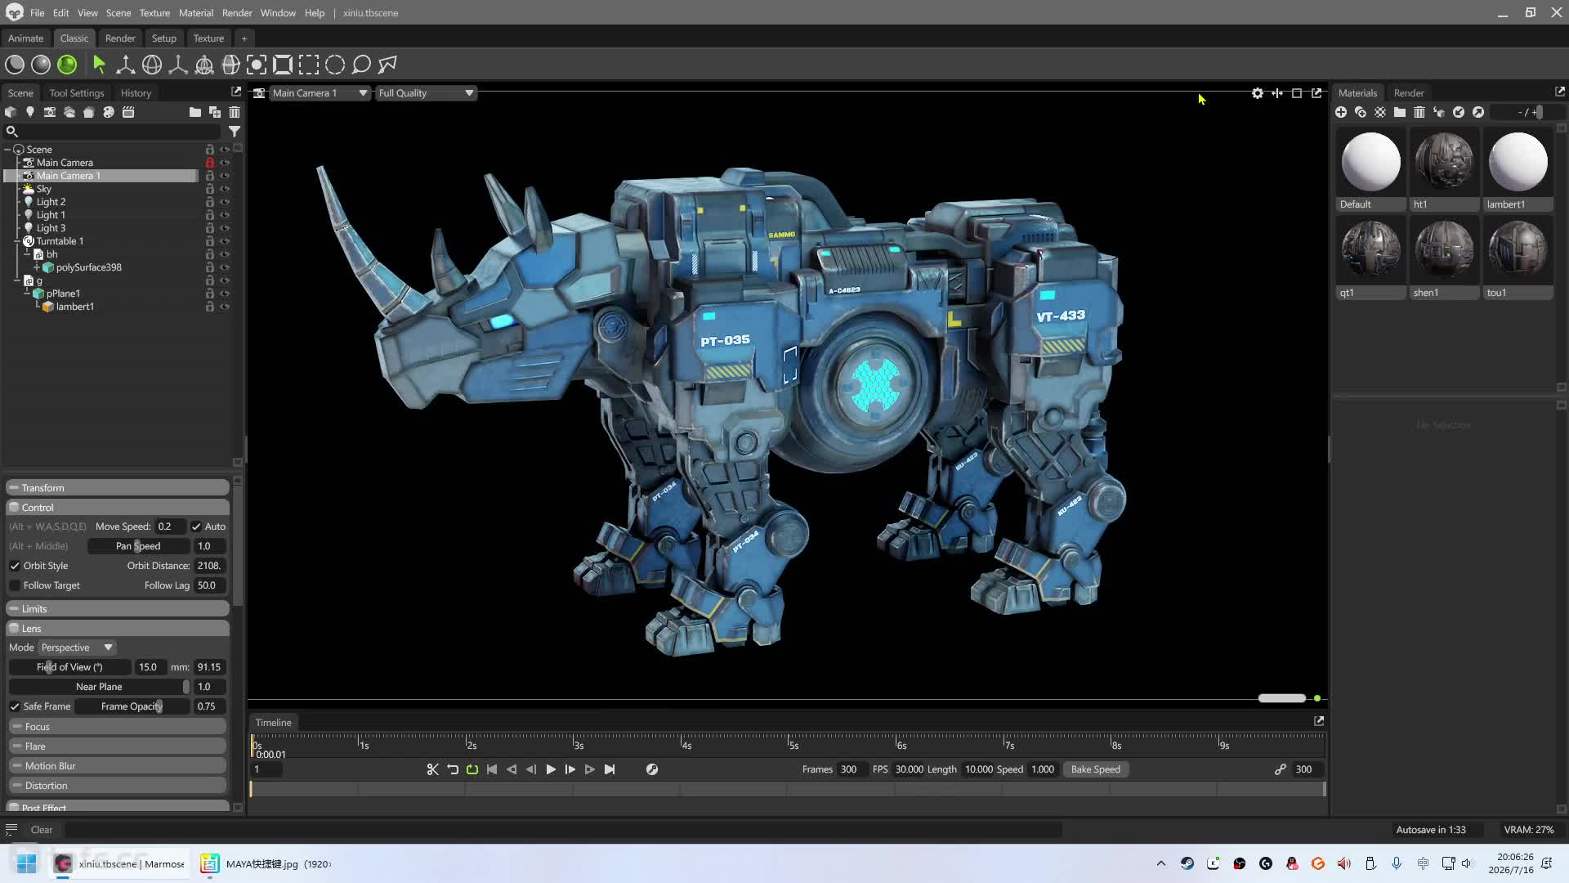Activate the rotate sphere gizmo tool
The width and height of the screenshot is (1569, 883).
tap(151, 65)
